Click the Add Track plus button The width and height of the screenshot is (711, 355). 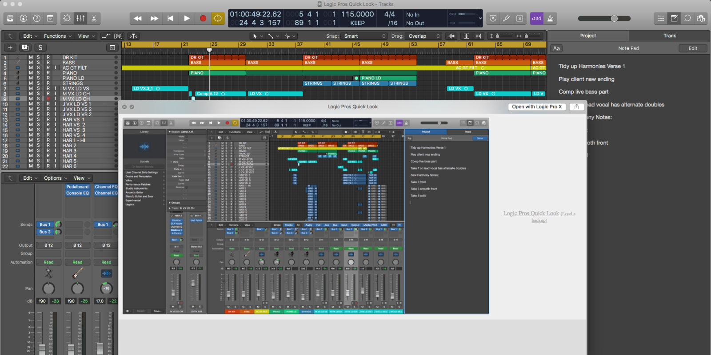(10, 47)
